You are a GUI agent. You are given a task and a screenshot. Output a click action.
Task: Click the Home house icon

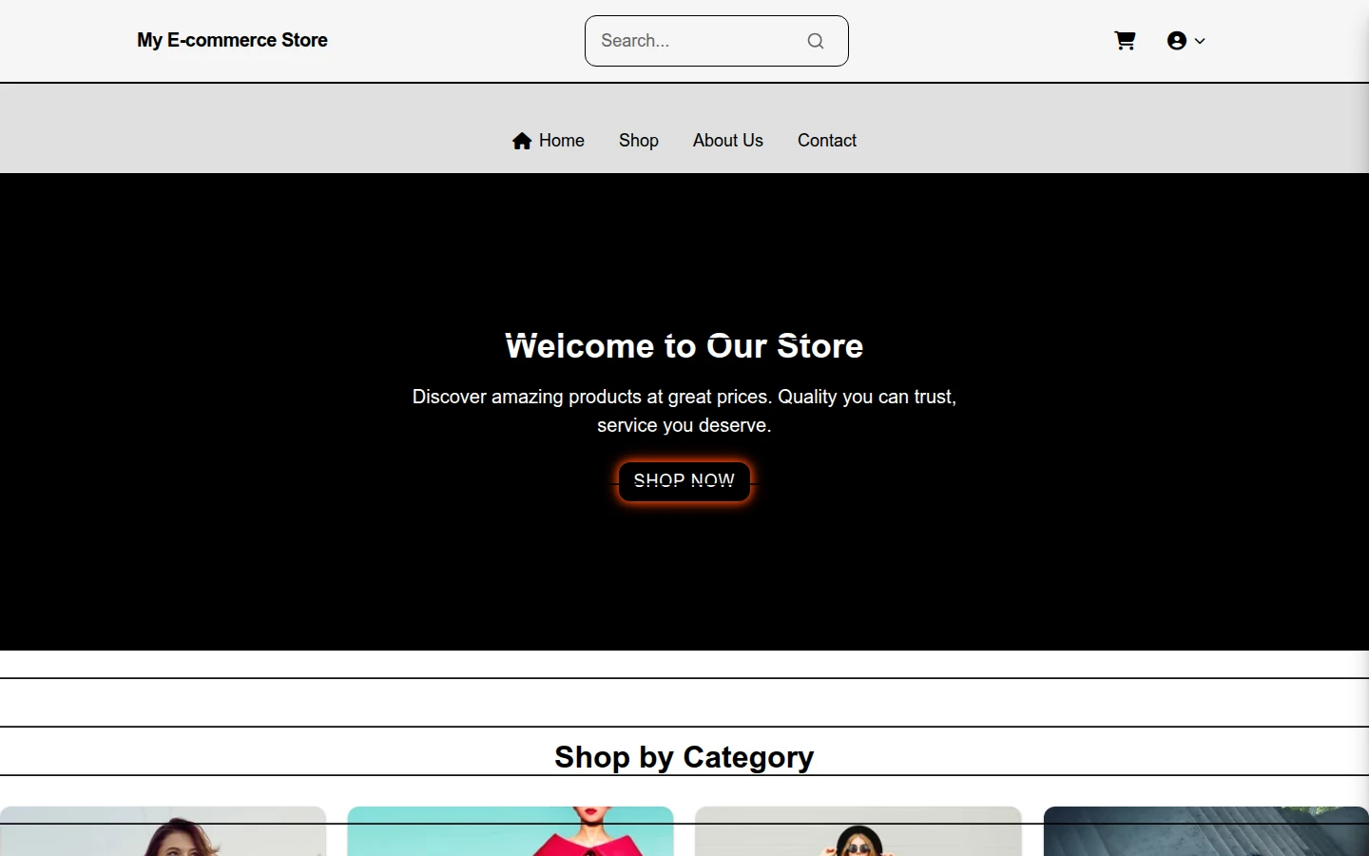click(x=522, y=141)
